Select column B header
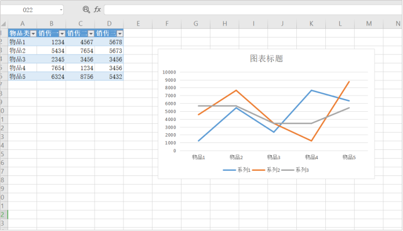Viewport: 403px width, 231px height. tap(52, 24)
